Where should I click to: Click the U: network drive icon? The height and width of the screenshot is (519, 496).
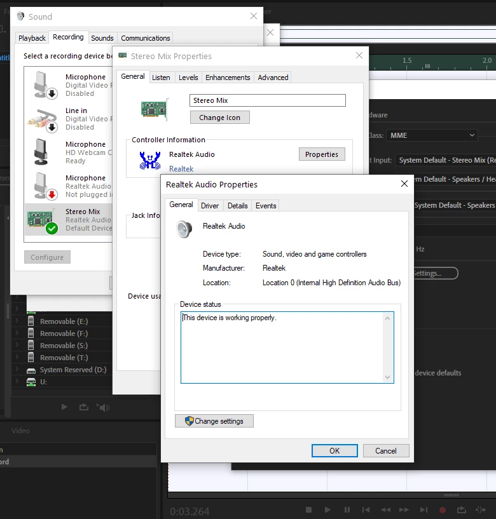31,382
